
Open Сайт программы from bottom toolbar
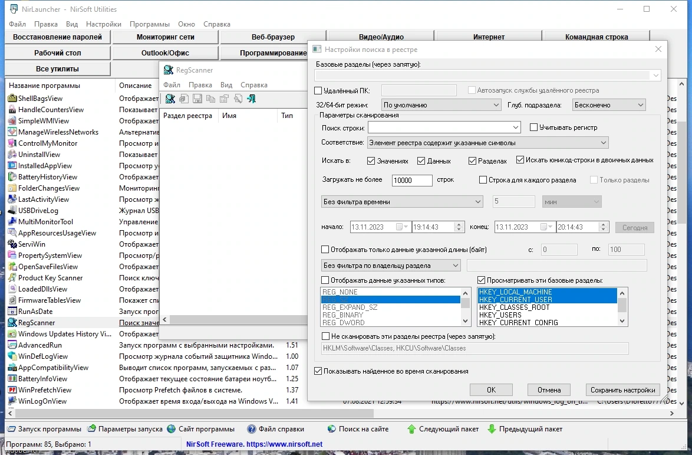point(201,429)
